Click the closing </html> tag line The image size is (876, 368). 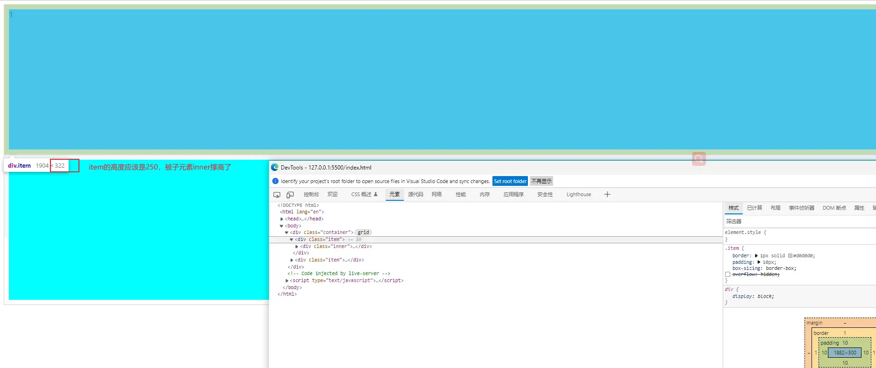[x=287, y=294]
